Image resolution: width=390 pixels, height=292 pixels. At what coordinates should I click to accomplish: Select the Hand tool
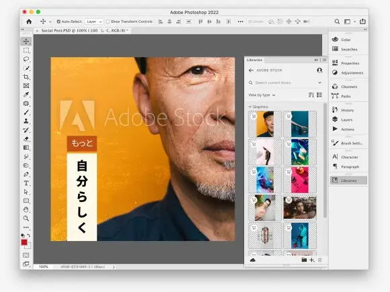click(x=26, y=209)
